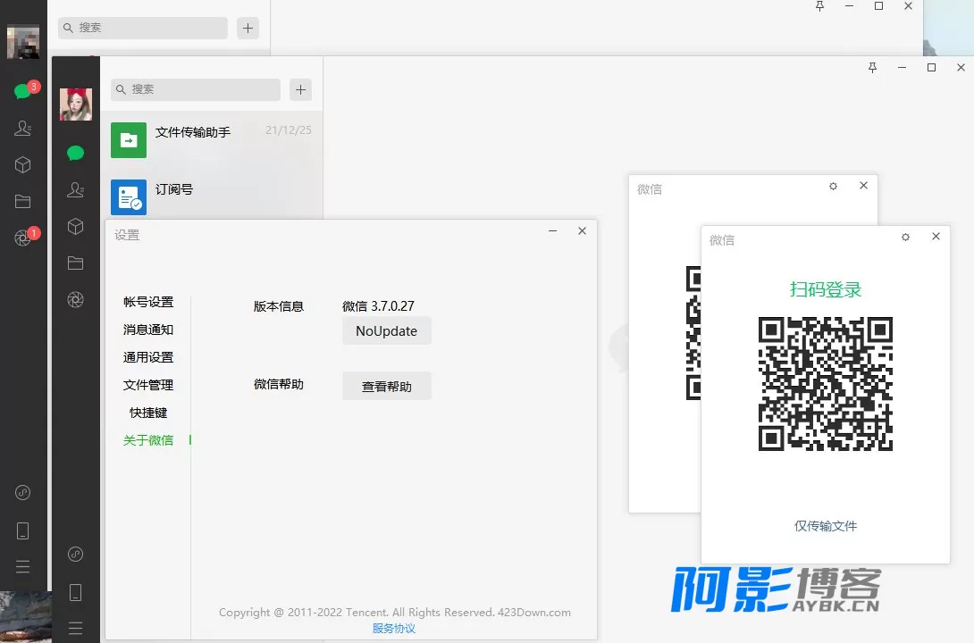
Task: Close the 设置 settings dialog
Action: (x=582, y=231)
